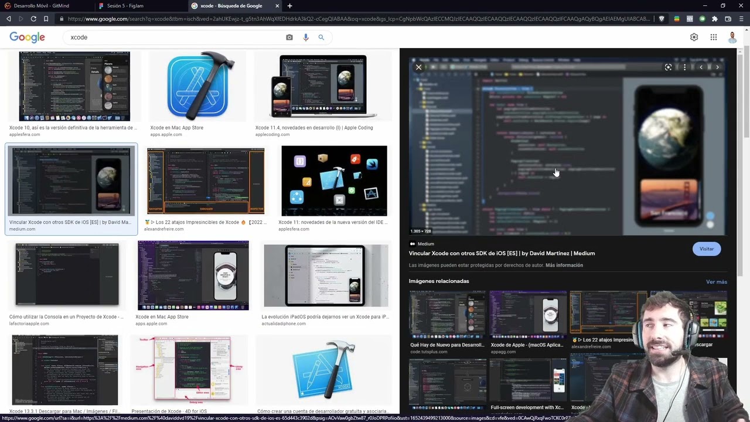The width and height of the screenshot is (750, 422).
Task: Click applesfera.com source under Xcode 10
Action: click(25, 135)
